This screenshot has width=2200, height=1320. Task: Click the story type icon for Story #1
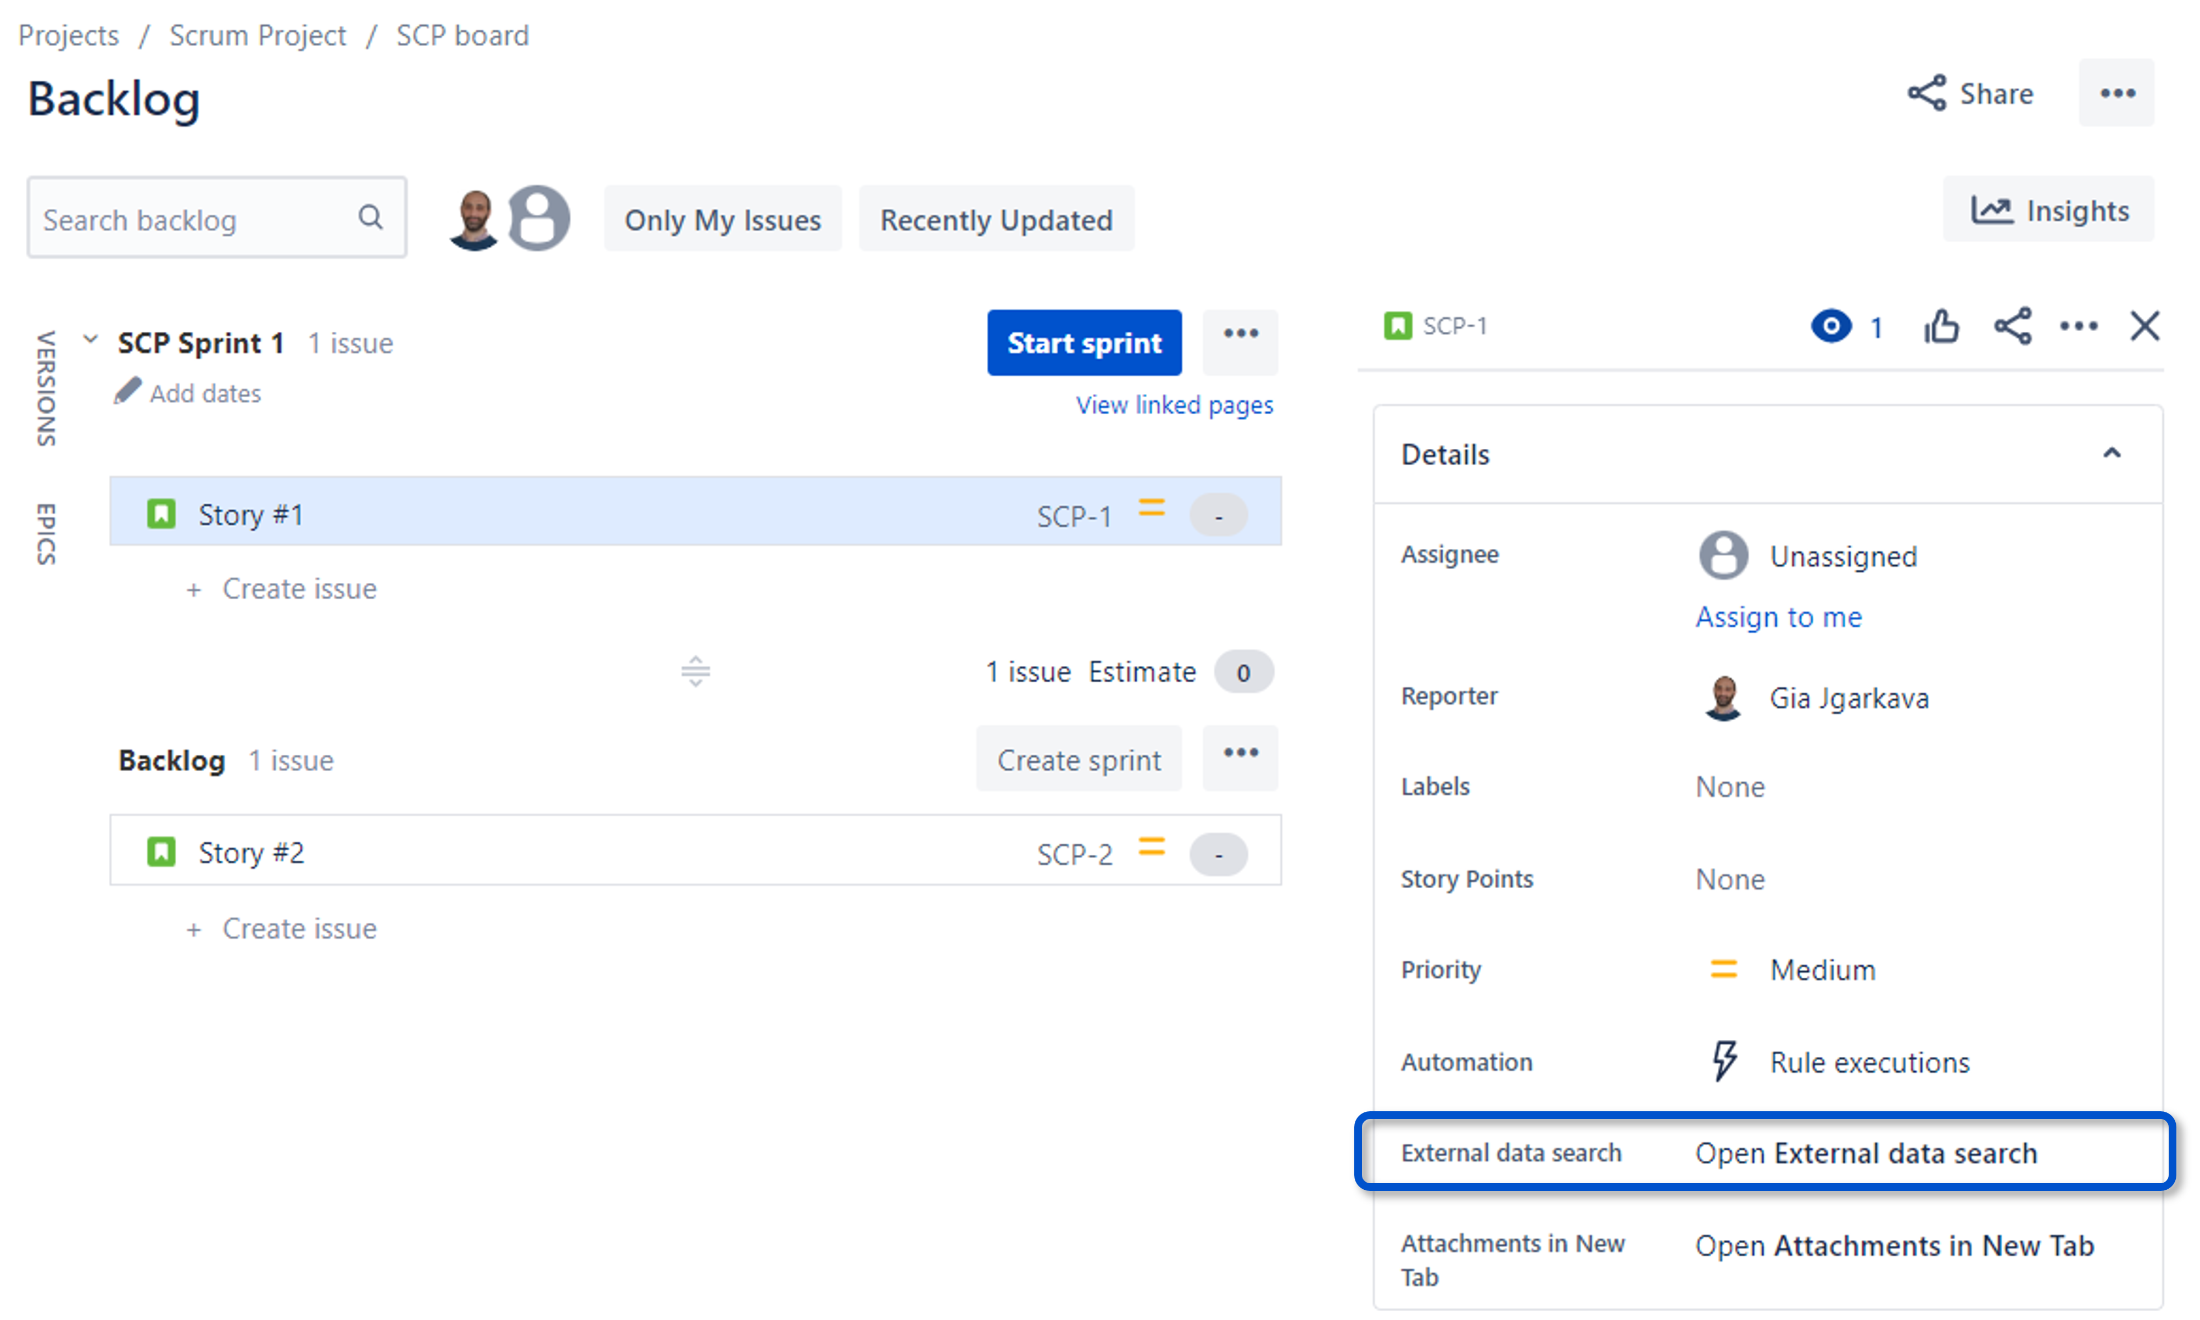pos(161,513)
